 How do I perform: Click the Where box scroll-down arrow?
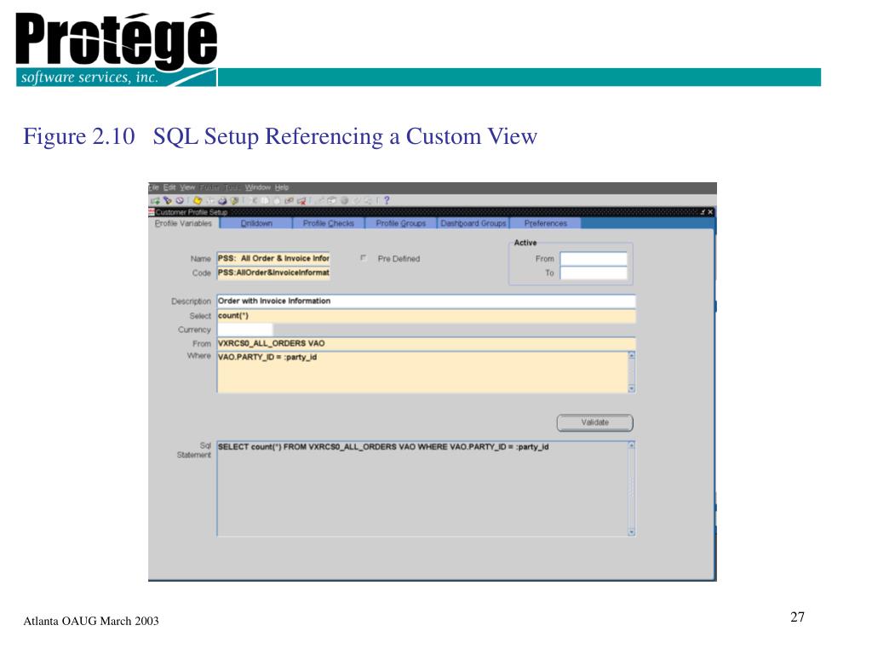631,388
